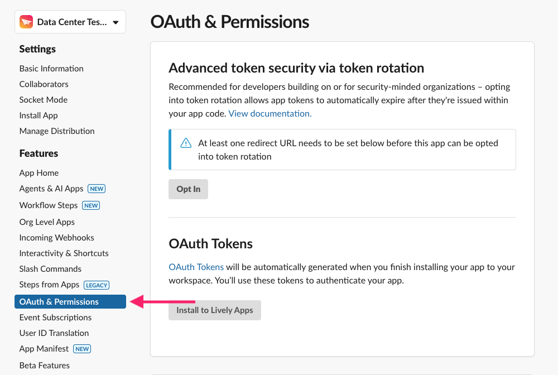Open Slash Commands from the sidebar
This screenshot has height=375, width=558.
coord(49,268)
